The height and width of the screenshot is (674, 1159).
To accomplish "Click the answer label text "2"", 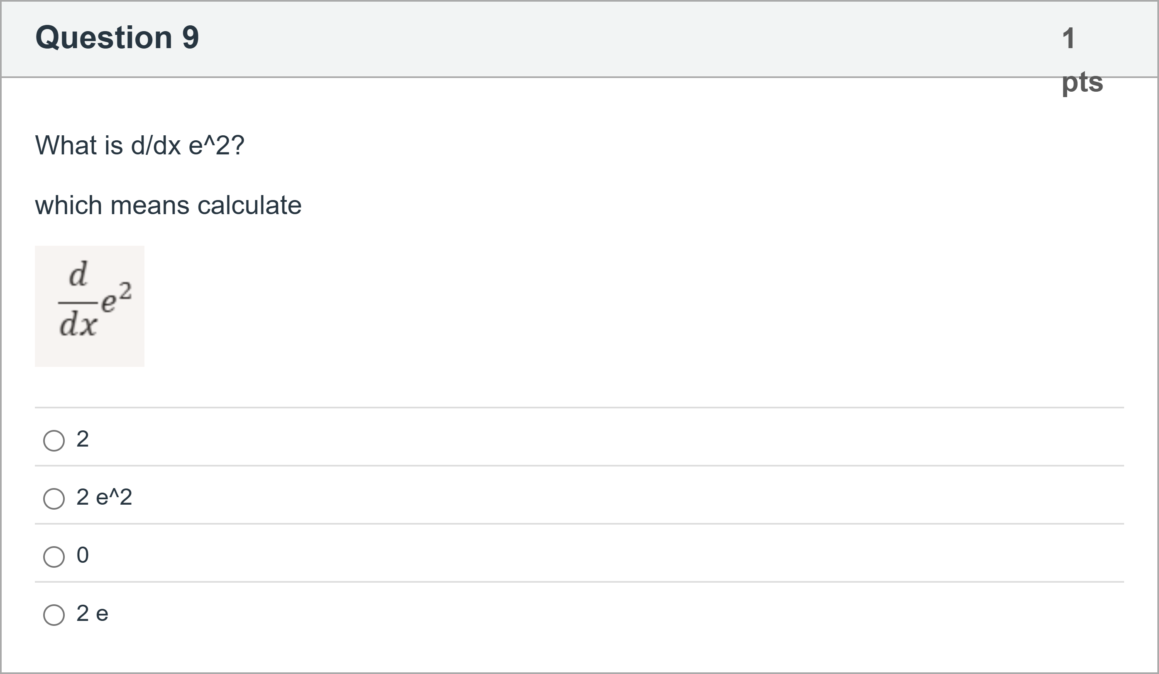I will [82, 439].
